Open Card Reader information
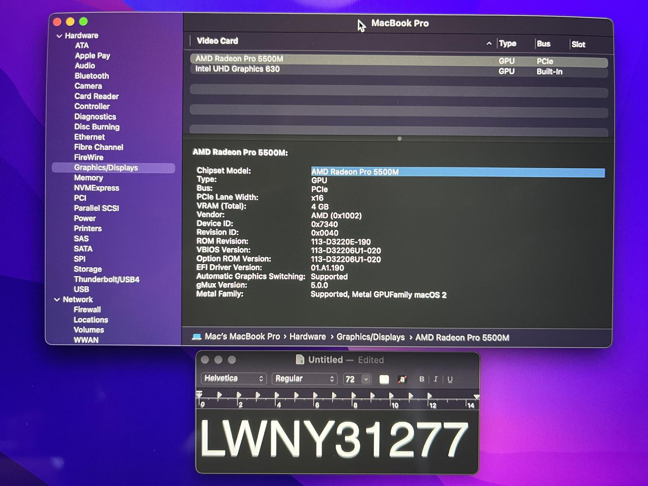648x486 pixels. point(97,96)
